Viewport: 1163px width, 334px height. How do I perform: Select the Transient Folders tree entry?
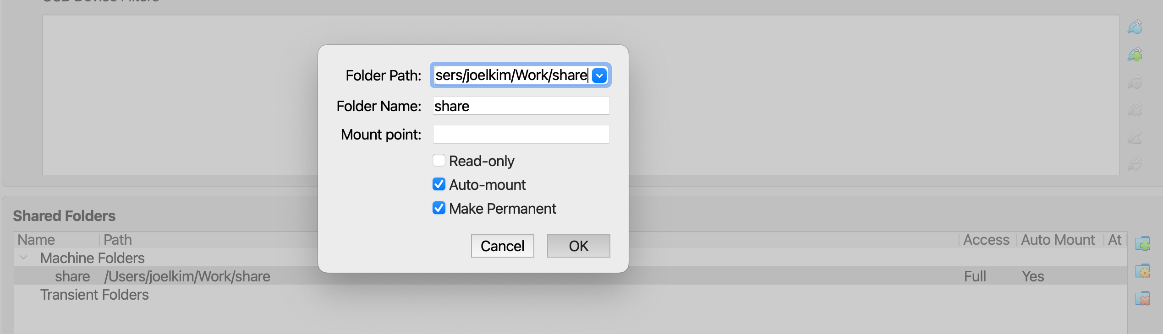tap(94, 295)
